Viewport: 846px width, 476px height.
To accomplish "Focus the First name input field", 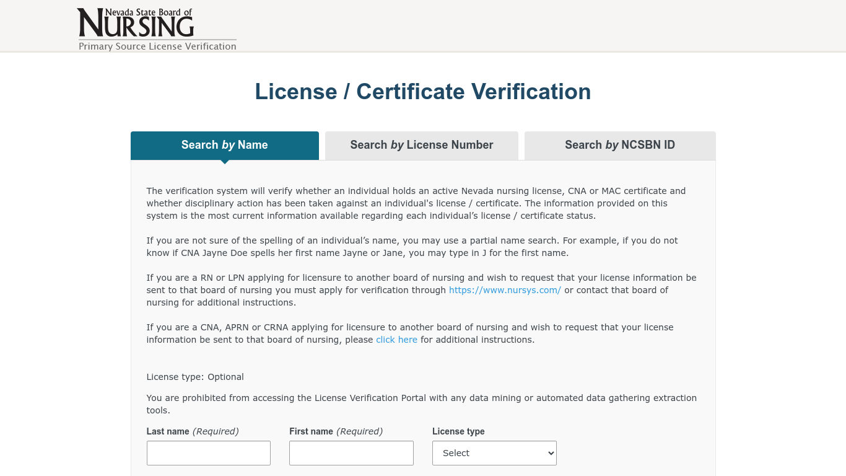I will click(x=351, y=453).
